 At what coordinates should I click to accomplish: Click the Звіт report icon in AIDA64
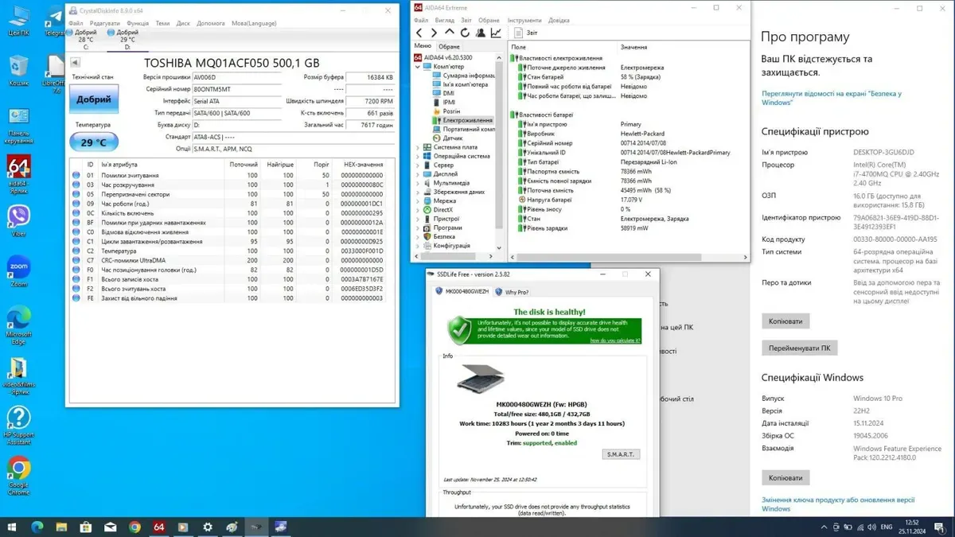tap(524, 33)
